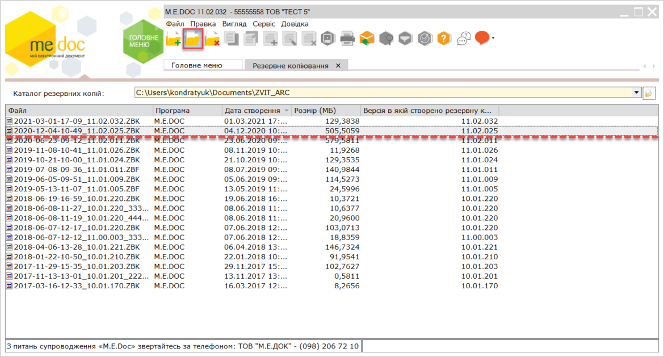Image resolution: width=664 pixels, height=357 pixels.
Task: Click the file icon of 2017-11-13-13-01 backup
Action: [9, 276]
